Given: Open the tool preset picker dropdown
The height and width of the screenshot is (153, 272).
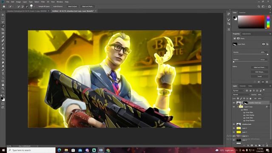Looking at the screenshot, I should 13,6.
